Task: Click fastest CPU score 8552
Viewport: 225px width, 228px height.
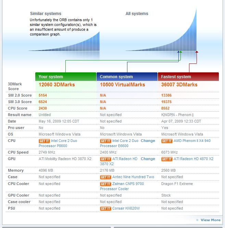Action: [165, 108]
